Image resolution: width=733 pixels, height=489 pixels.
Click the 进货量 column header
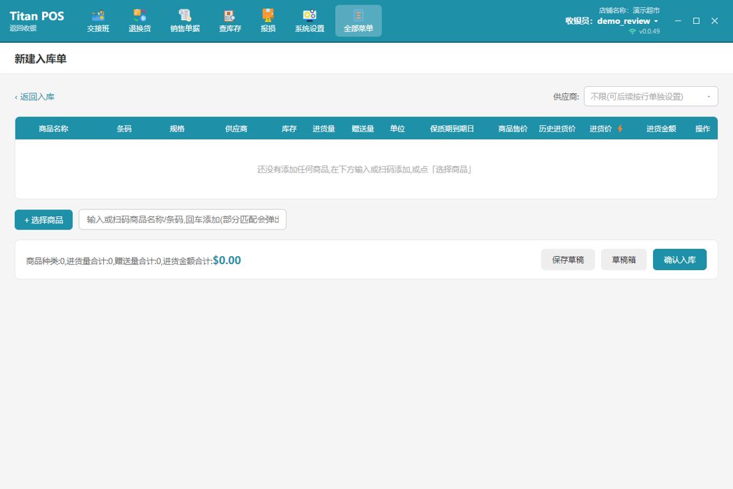[323, 129]
